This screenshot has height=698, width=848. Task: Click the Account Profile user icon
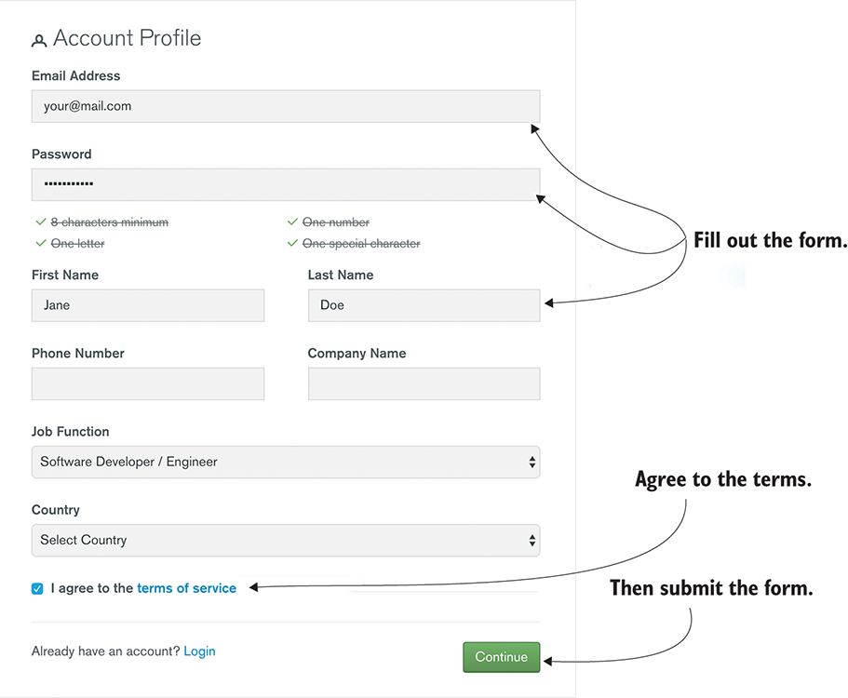[x=38, y=41]
